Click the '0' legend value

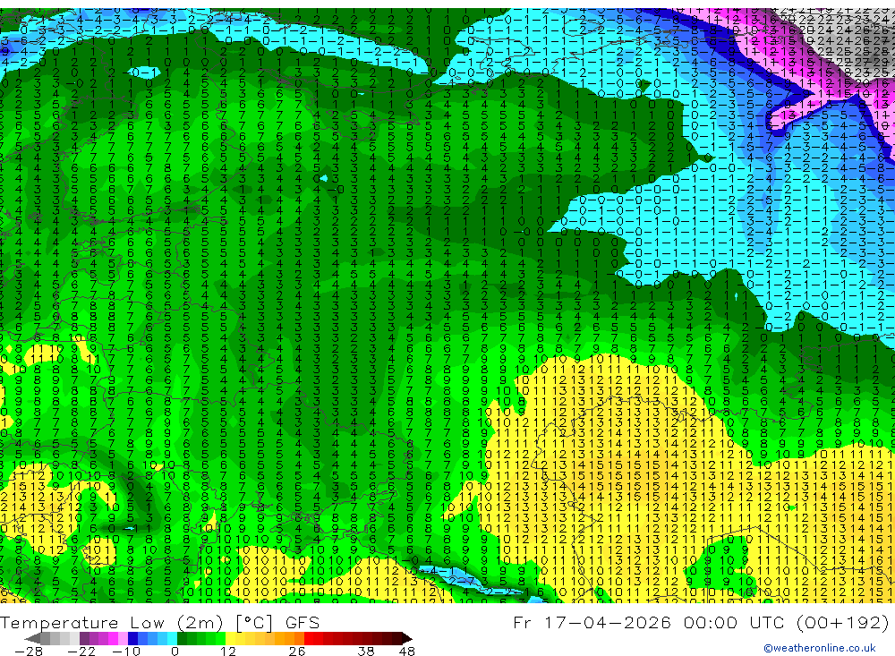click(x=175, y=652)
